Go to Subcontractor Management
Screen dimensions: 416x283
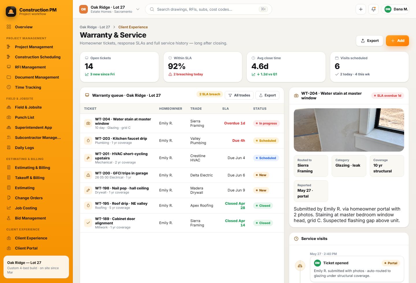[36, 137]
